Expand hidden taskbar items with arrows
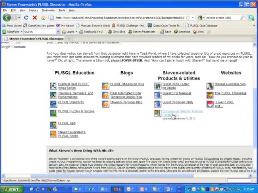258x193 pixels. (x=179, y=189)
